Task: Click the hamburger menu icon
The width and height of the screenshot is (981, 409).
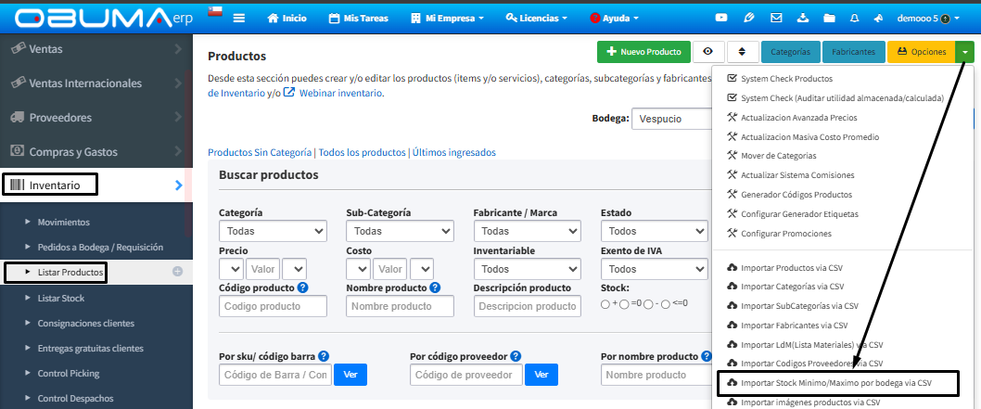Action: tap(238, 19)
